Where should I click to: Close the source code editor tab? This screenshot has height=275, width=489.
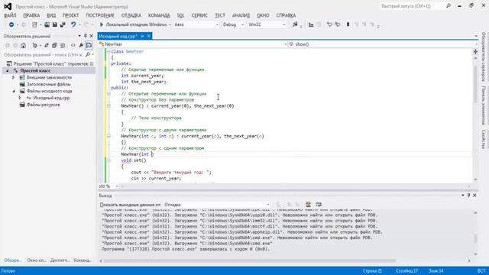click(149, 36)
